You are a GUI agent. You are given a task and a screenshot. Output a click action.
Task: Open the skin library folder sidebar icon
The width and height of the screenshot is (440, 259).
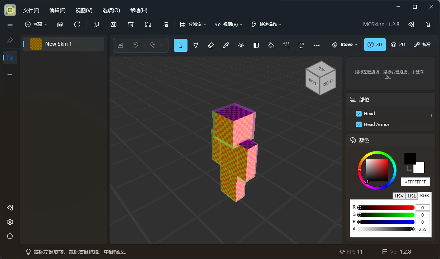coord(10,58)
